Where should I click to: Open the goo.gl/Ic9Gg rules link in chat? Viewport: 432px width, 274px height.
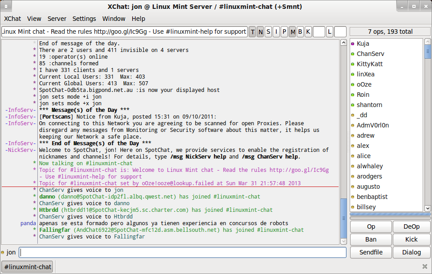299,170
